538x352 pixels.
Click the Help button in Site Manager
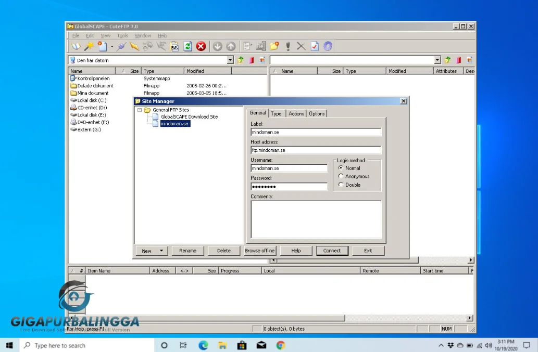(x=296, y=251)
